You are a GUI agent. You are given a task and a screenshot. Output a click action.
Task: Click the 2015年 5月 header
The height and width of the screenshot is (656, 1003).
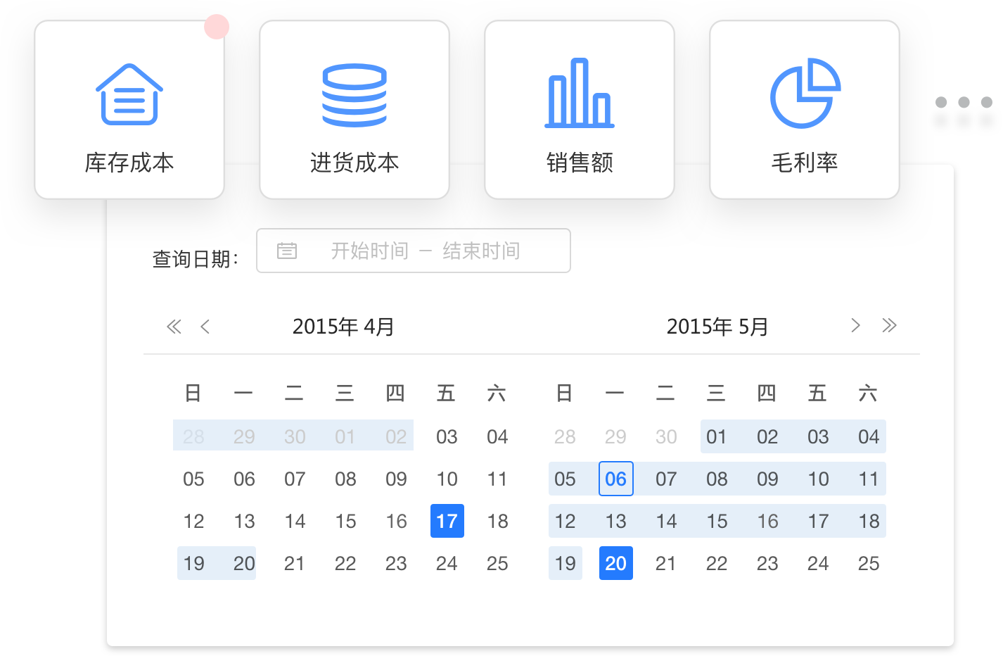[x=717, y=327]
